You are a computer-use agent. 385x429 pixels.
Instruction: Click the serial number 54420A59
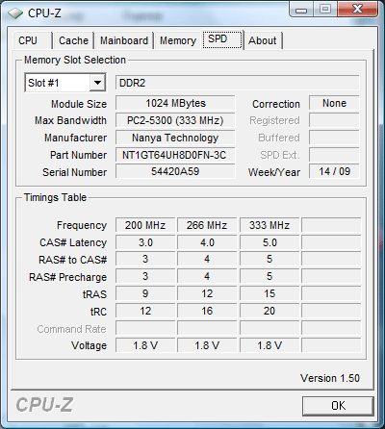point(175,171)
